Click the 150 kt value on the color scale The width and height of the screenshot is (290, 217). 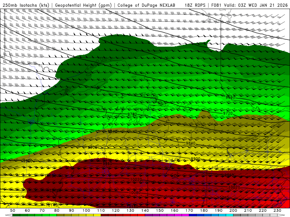160,210
